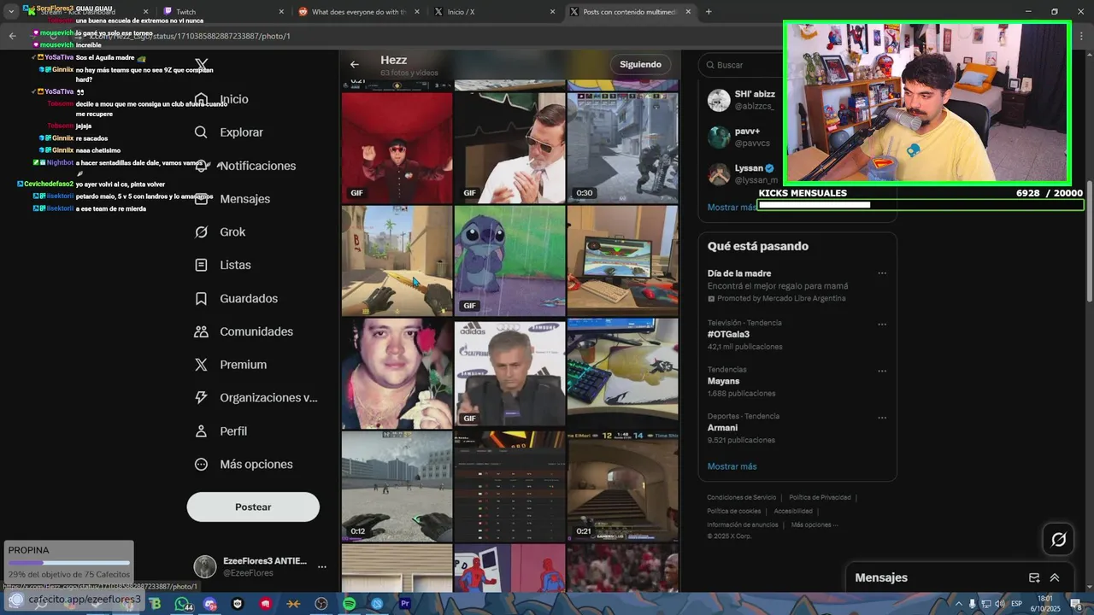Click the Perfil person icon

click(x=201, y=431)
